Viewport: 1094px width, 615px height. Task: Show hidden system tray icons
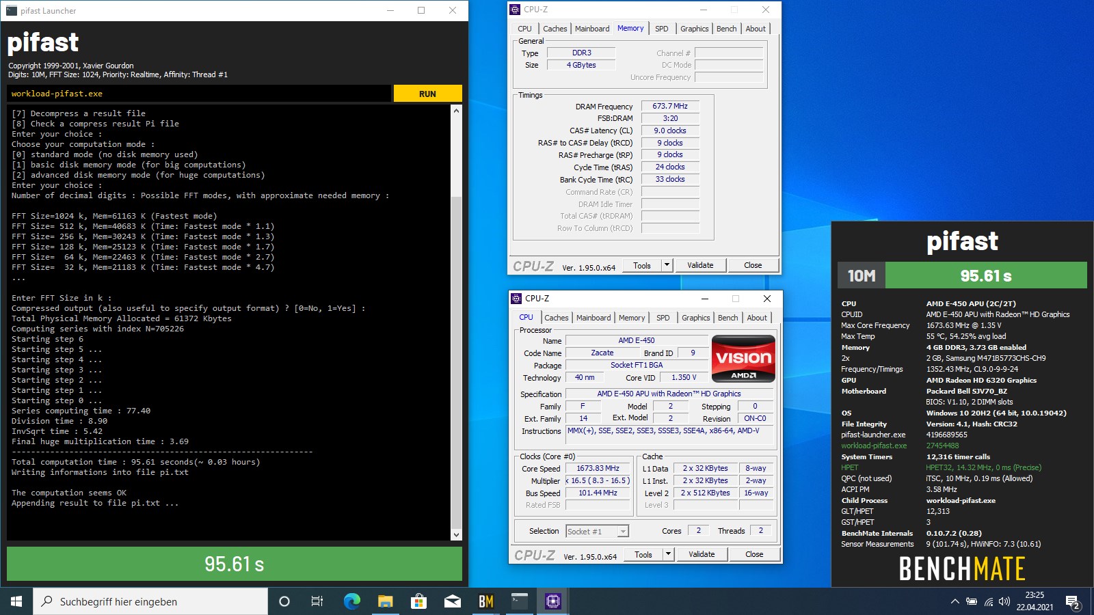(955, 601)
